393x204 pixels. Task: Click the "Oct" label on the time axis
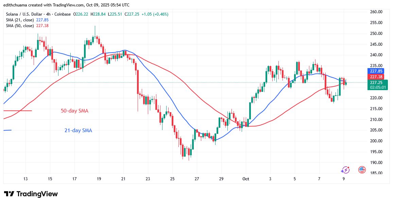(x=246, y=179)
